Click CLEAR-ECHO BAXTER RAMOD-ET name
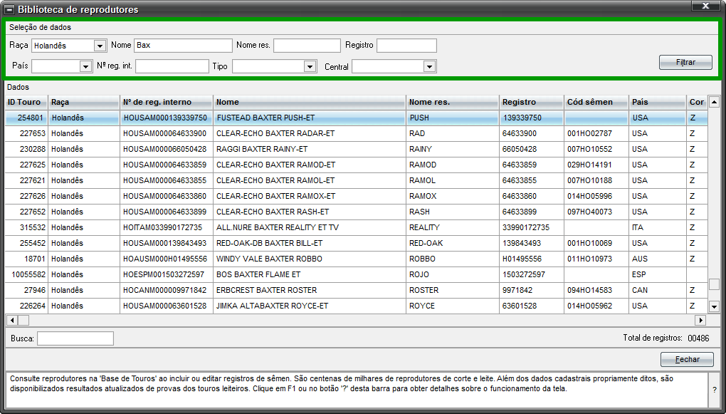The width and height of the screenshot is (726, 414). click(276, 165)
